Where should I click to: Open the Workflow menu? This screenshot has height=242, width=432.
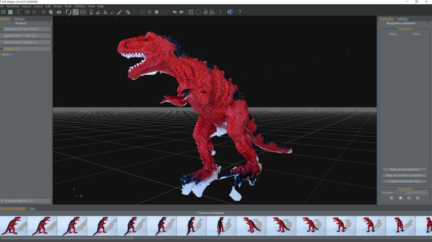(x=13, y=6)
